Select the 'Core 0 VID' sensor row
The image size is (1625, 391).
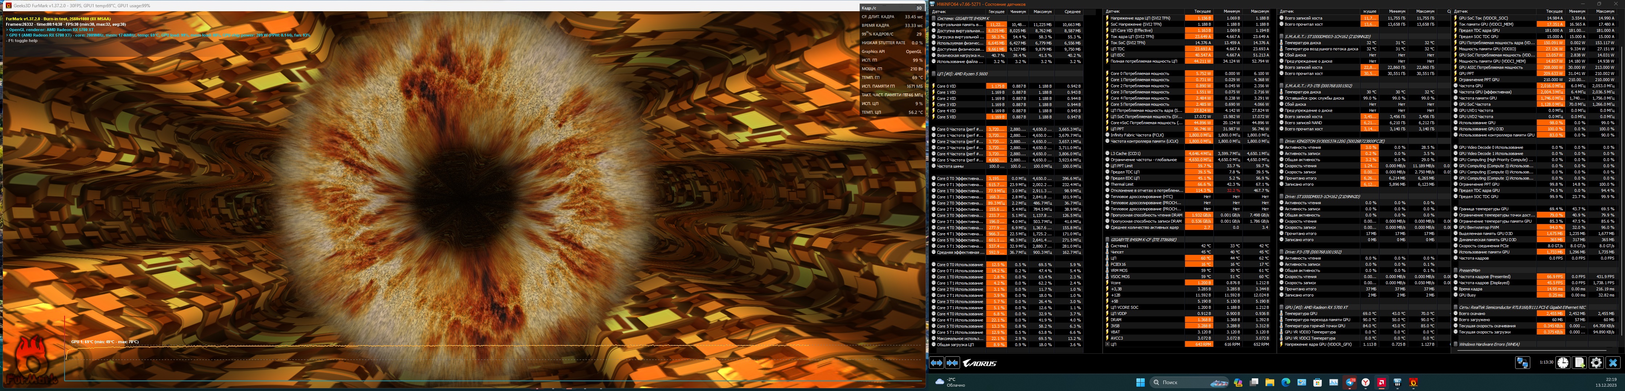(x=946, y=86)
